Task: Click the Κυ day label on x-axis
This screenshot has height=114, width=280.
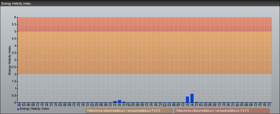Action: 201,105
